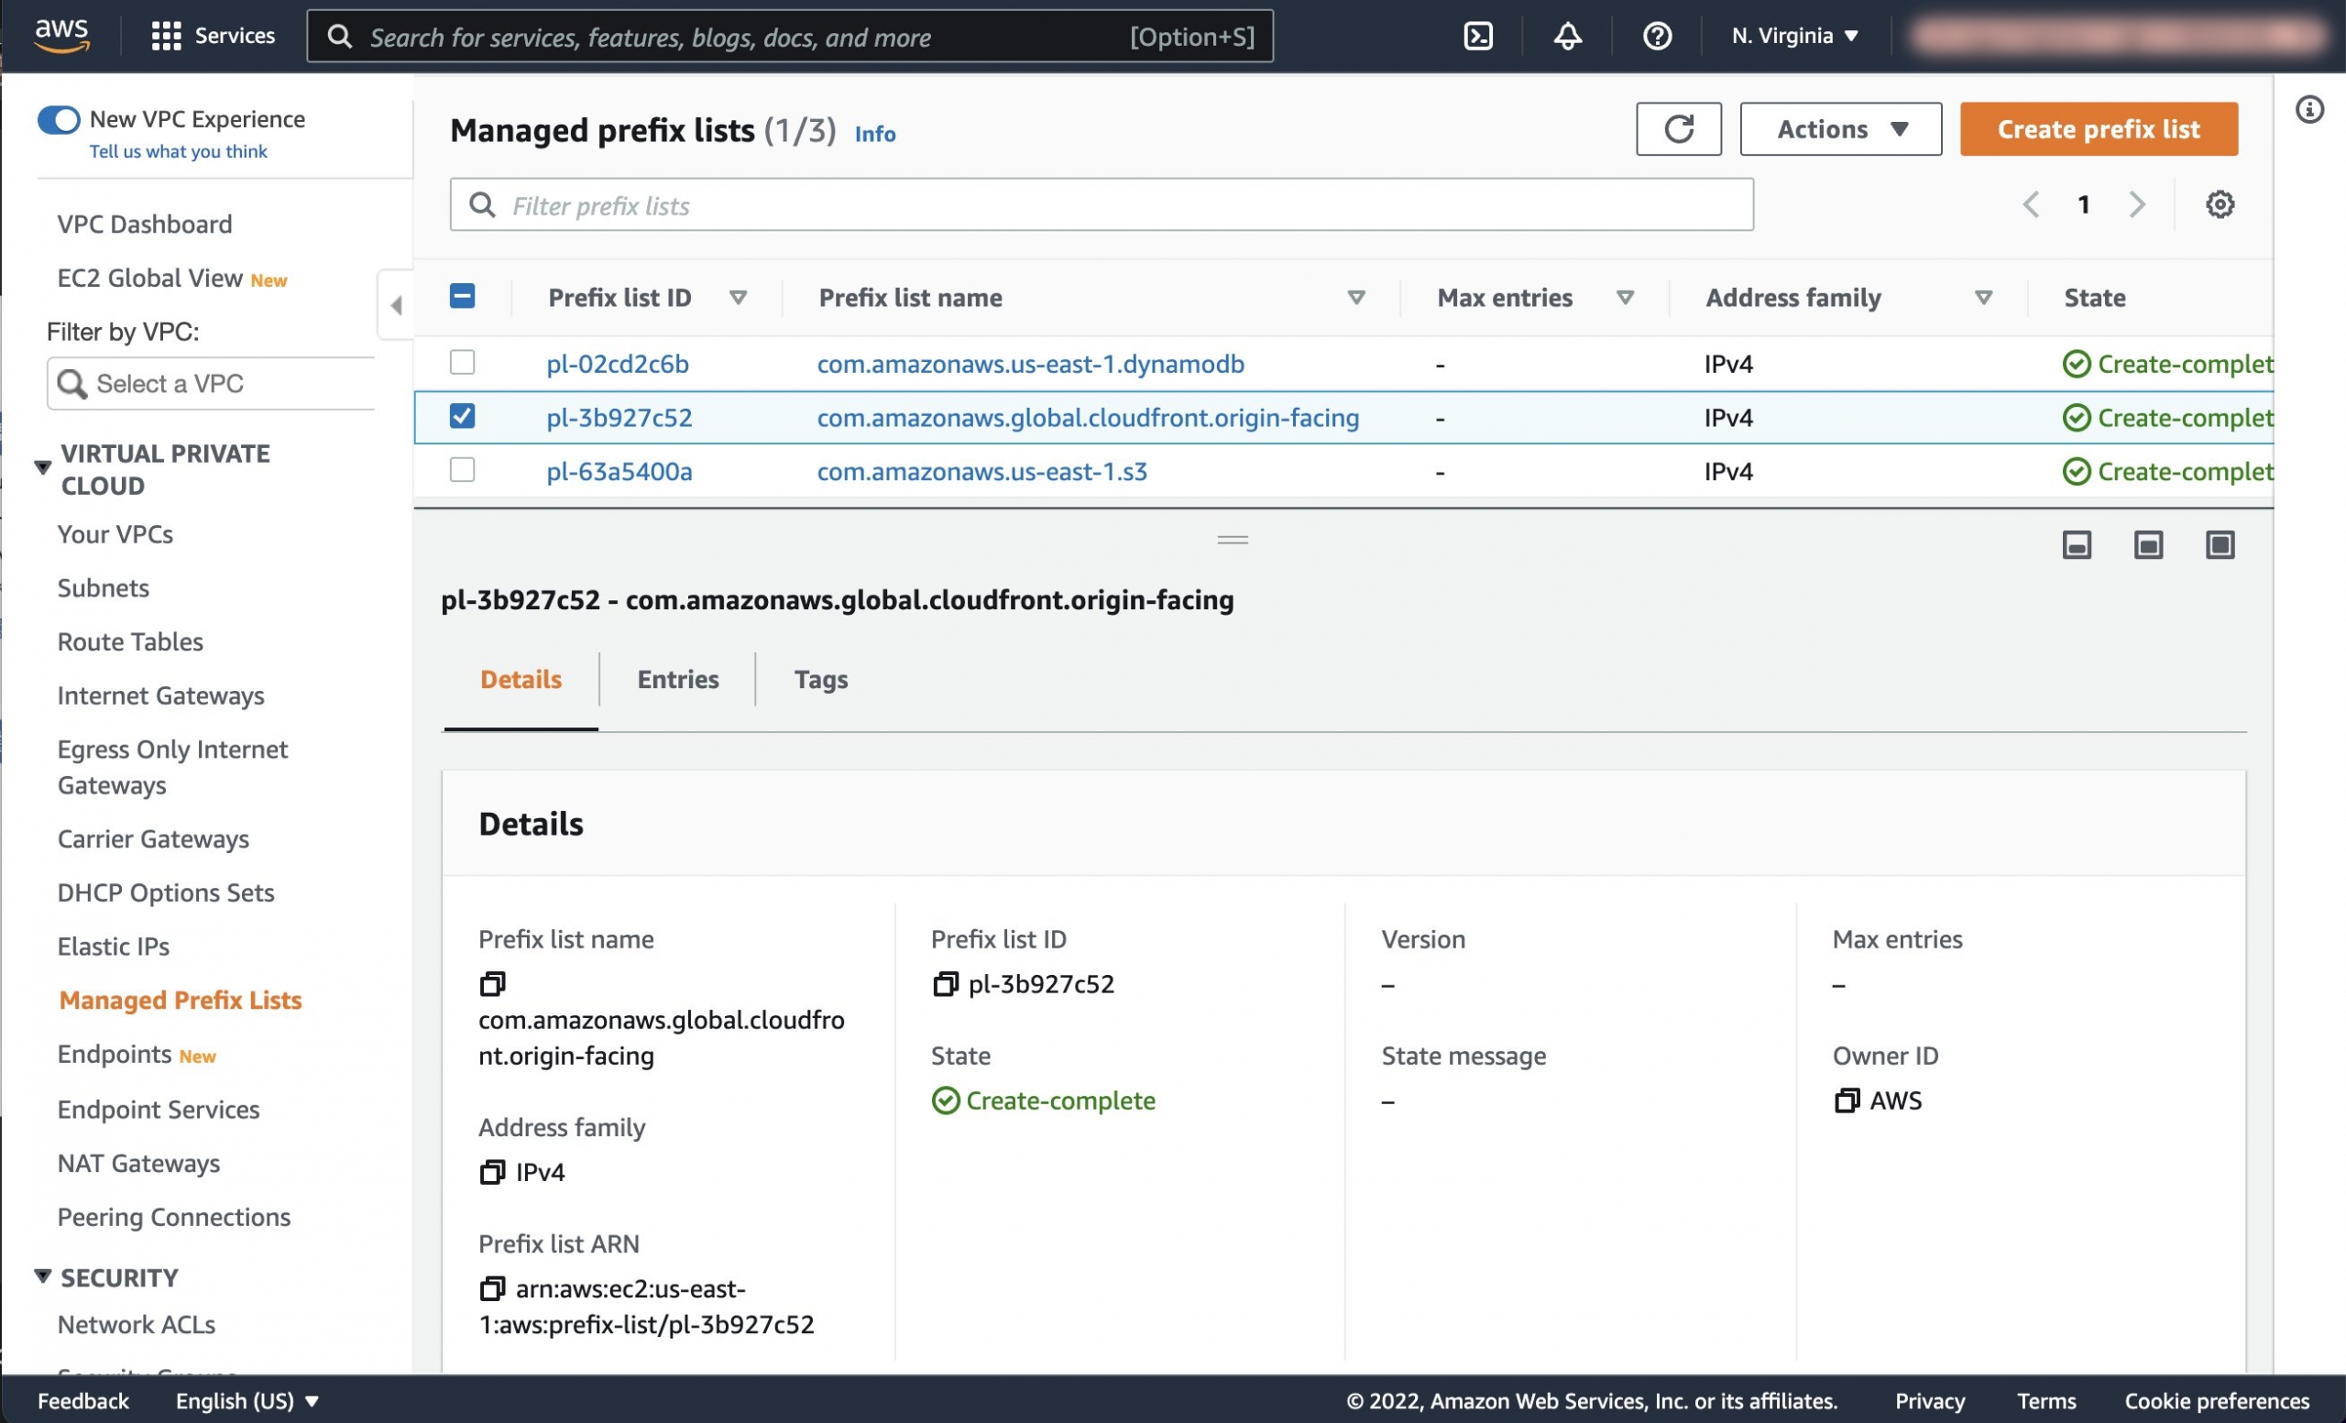Open the help question mark menu
The width and height of the screenshot is (2346, 1423).
(1657, 36)
